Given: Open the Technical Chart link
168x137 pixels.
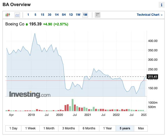Looking at the screenshot, I should point(149,15).
